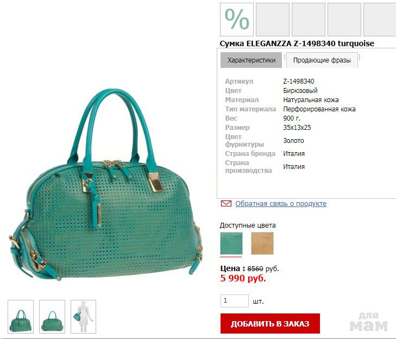Select second empty gray box in top row
The width and height of the screenshot is (396, 339).
[x=309, y=20]
